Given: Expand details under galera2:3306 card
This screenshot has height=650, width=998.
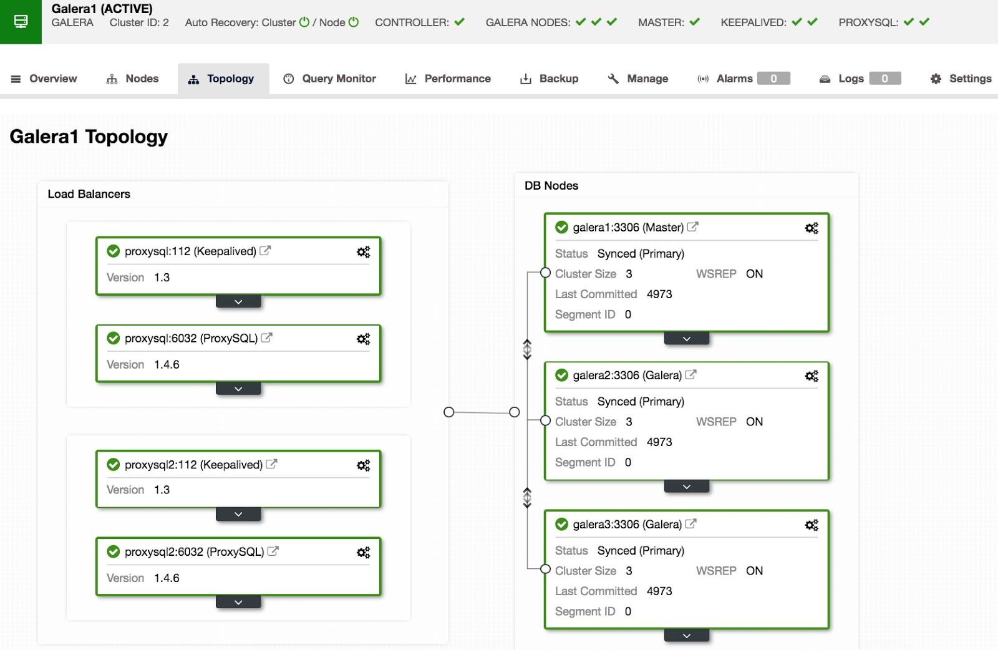Looking at the screenshot, I should [687, 487].
